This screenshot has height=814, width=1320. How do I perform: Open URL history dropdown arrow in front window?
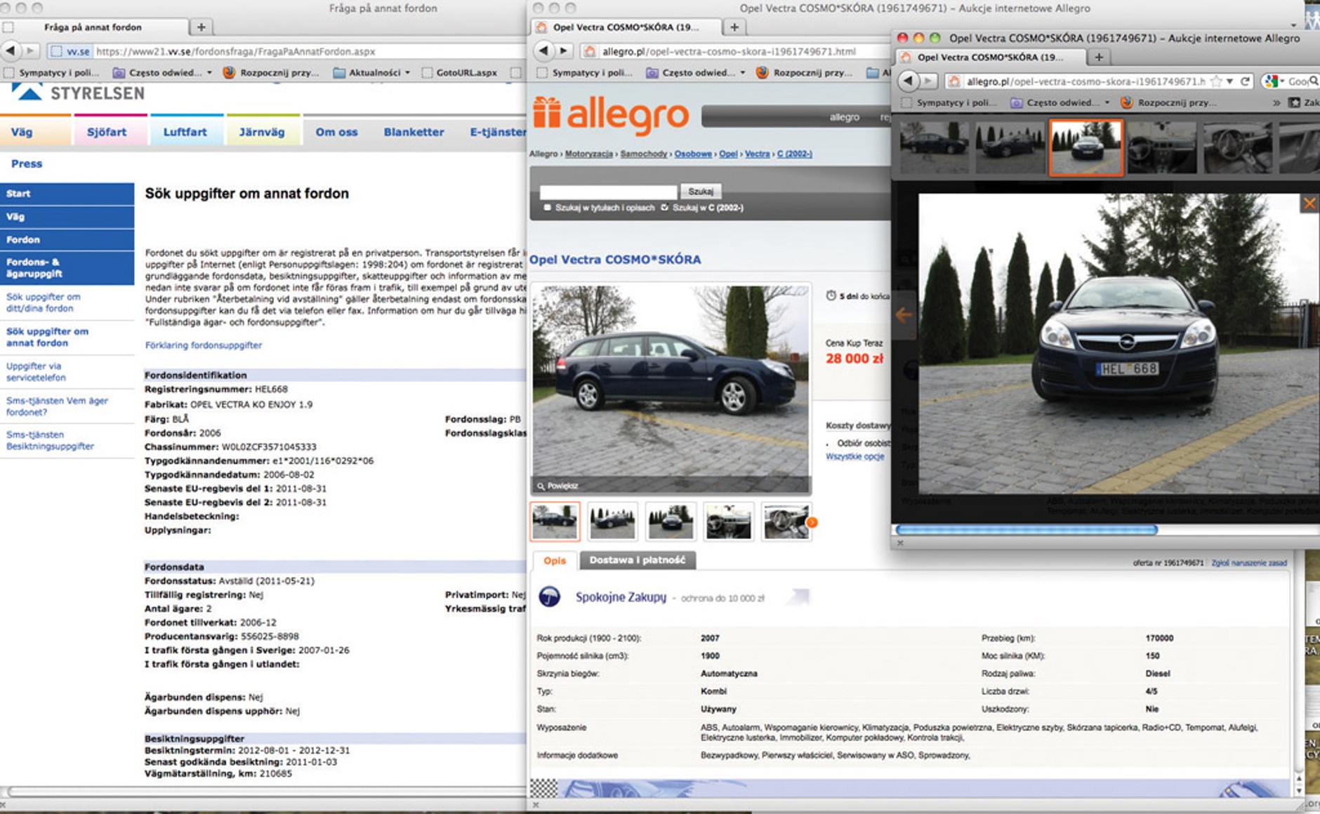[x=1229, y=81]
